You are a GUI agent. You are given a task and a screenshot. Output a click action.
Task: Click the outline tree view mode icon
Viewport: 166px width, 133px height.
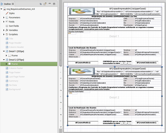41,4
